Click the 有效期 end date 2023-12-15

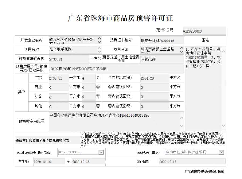88,162
